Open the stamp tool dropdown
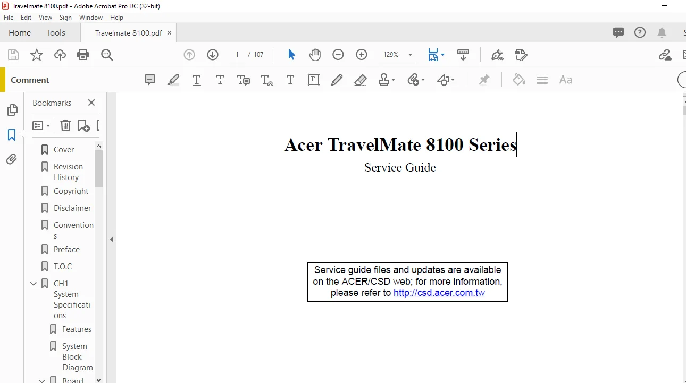This screenshot has height=383, width=686. click(387, 80)
